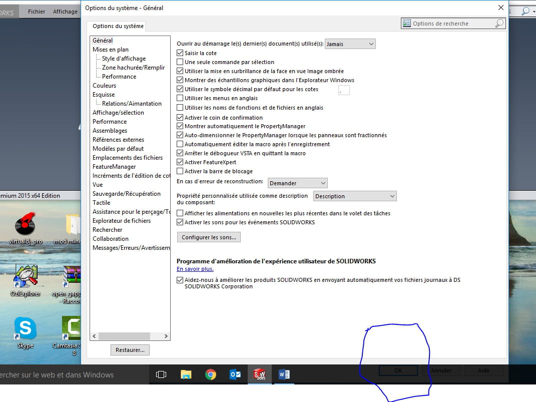
Task: Toggle Auto-dimensionner le PropertyManager checkbox
Action: (180, 135)
